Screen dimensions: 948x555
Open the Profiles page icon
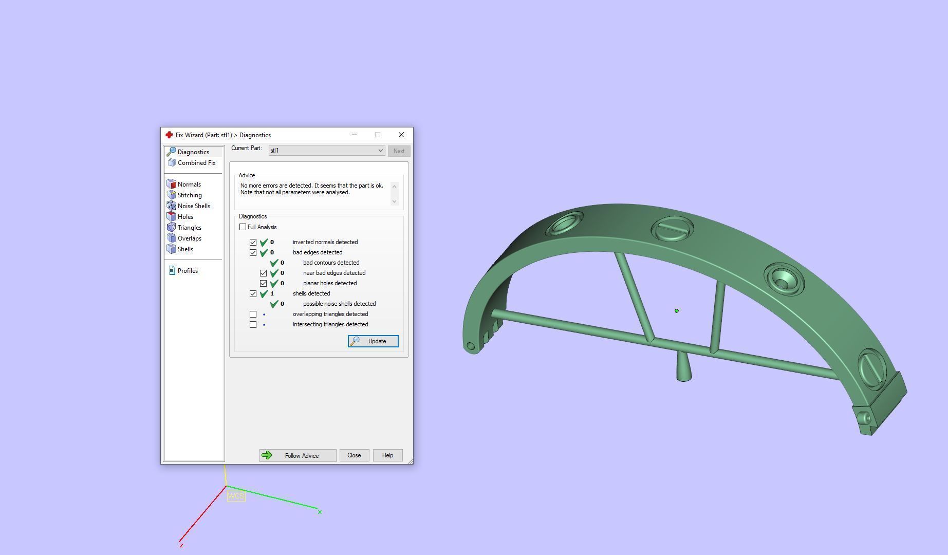[172, 271]
